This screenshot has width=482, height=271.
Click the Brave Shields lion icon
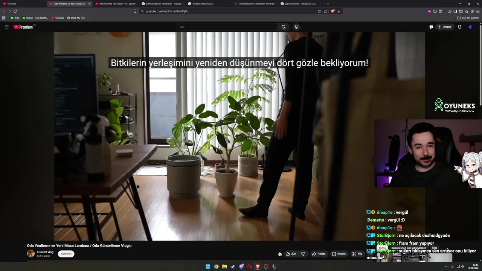[333, 11]
